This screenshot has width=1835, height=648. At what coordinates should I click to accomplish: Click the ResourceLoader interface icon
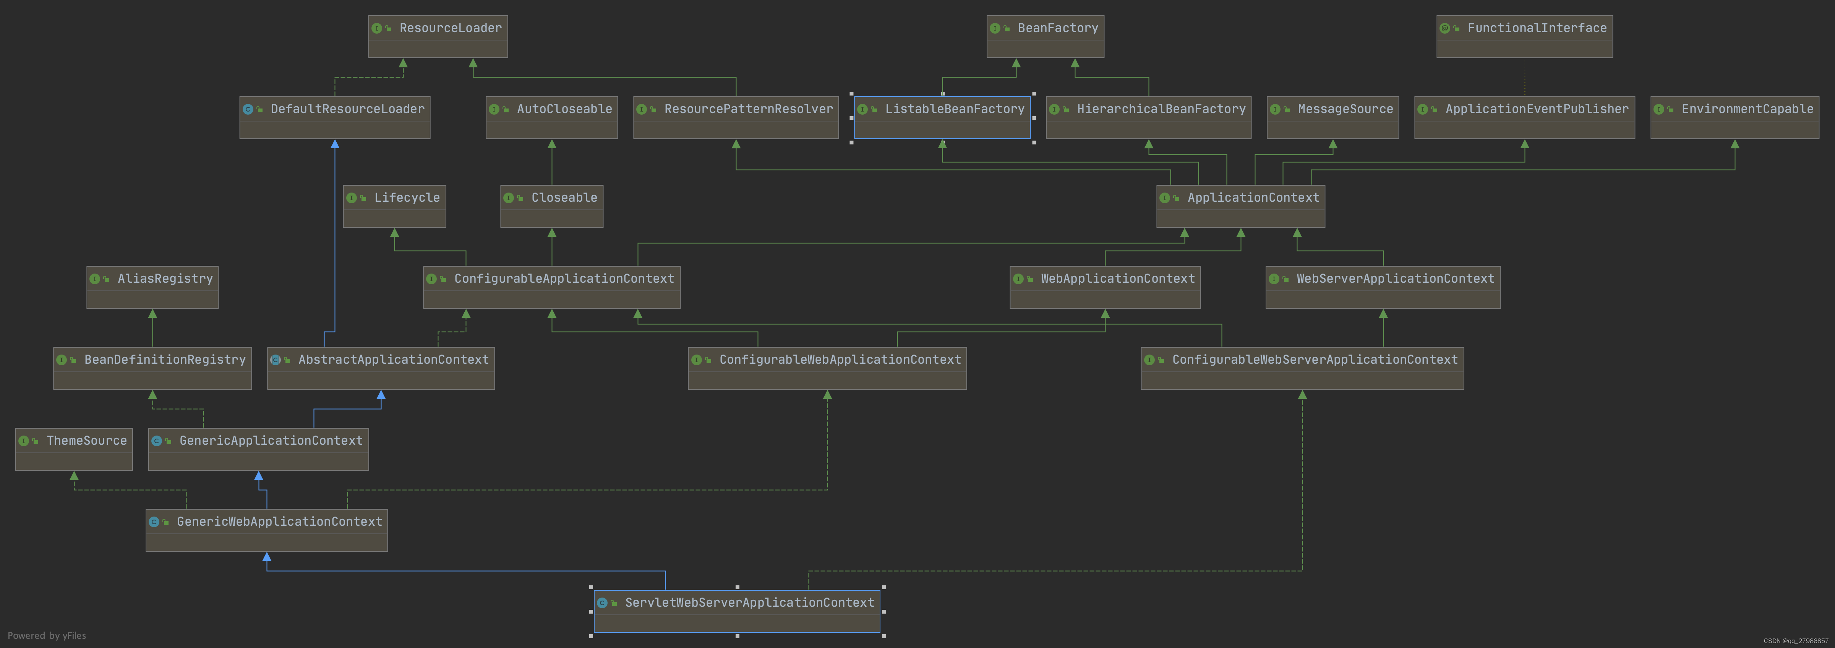coord(376,29)
